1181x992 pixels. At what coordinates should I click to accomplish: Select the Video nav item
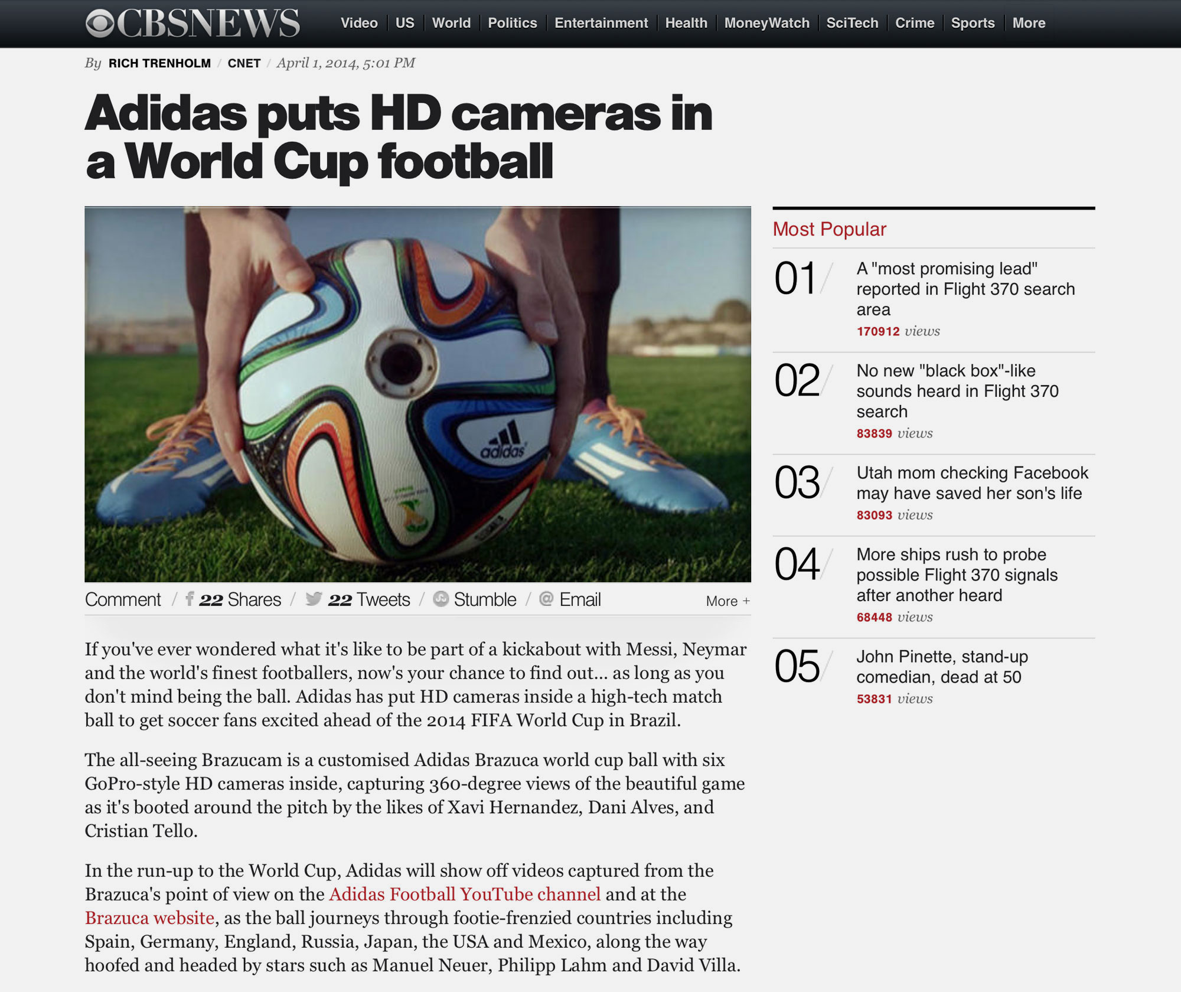click(359, 23)
